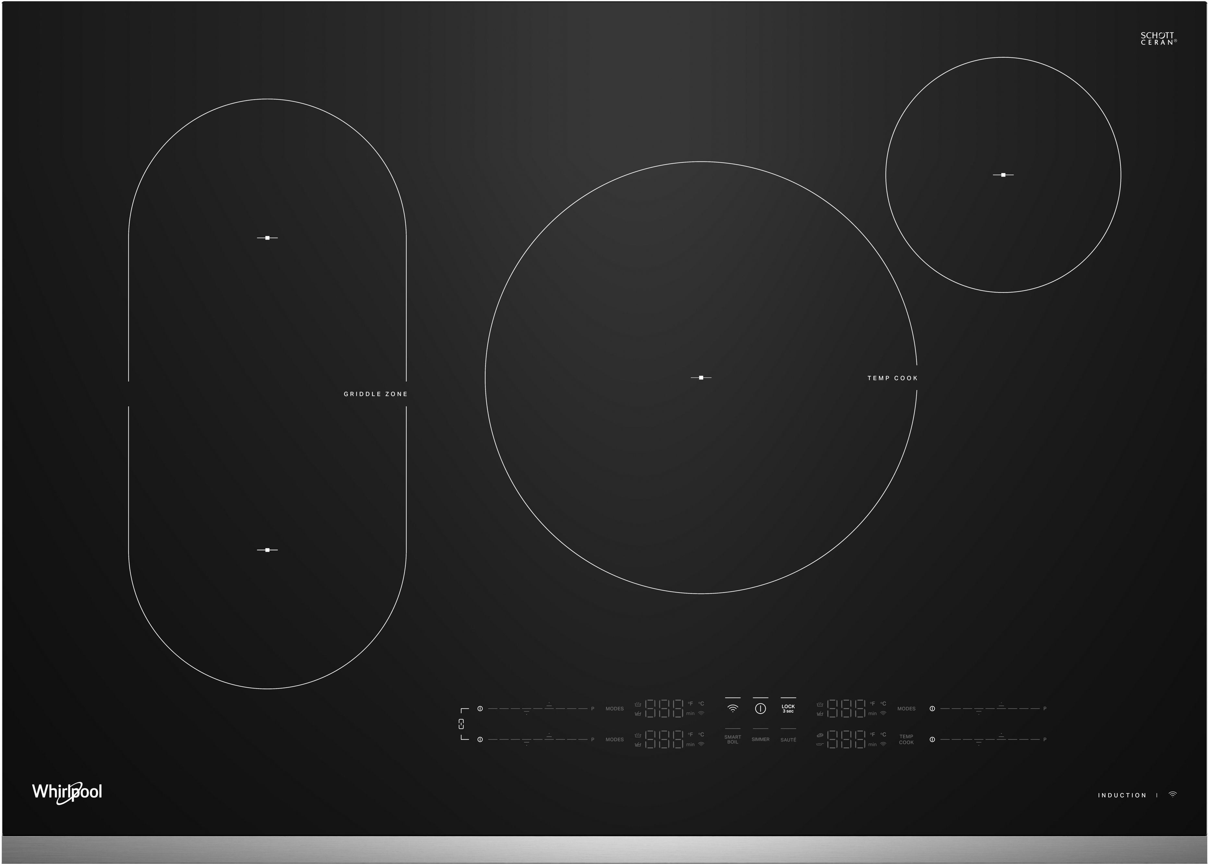Tap the middle of the upper-right power slider

(x=990, y=709)
